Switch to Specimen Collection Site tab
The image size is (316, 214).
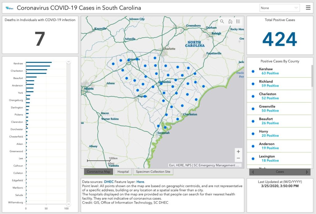153,172
